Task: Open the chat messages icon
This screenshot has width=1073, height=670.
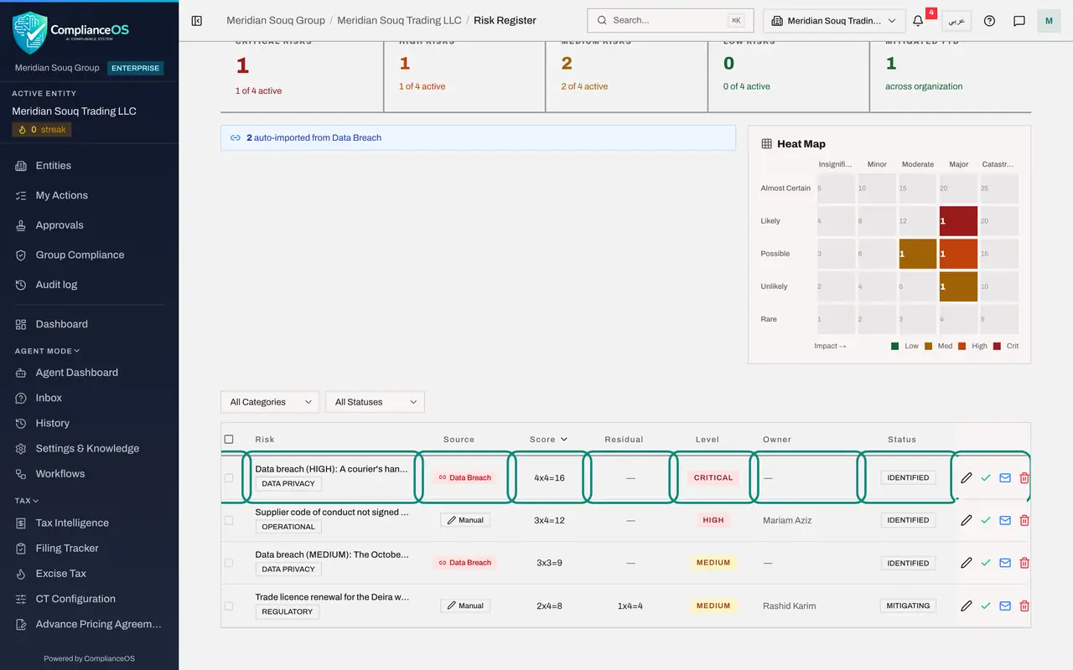Action: pyautogui.click(x=1019, y=21)
